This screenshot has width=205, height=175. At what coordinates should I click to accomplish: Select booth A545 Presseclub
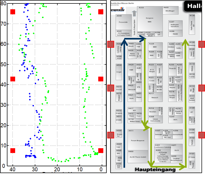124,22
